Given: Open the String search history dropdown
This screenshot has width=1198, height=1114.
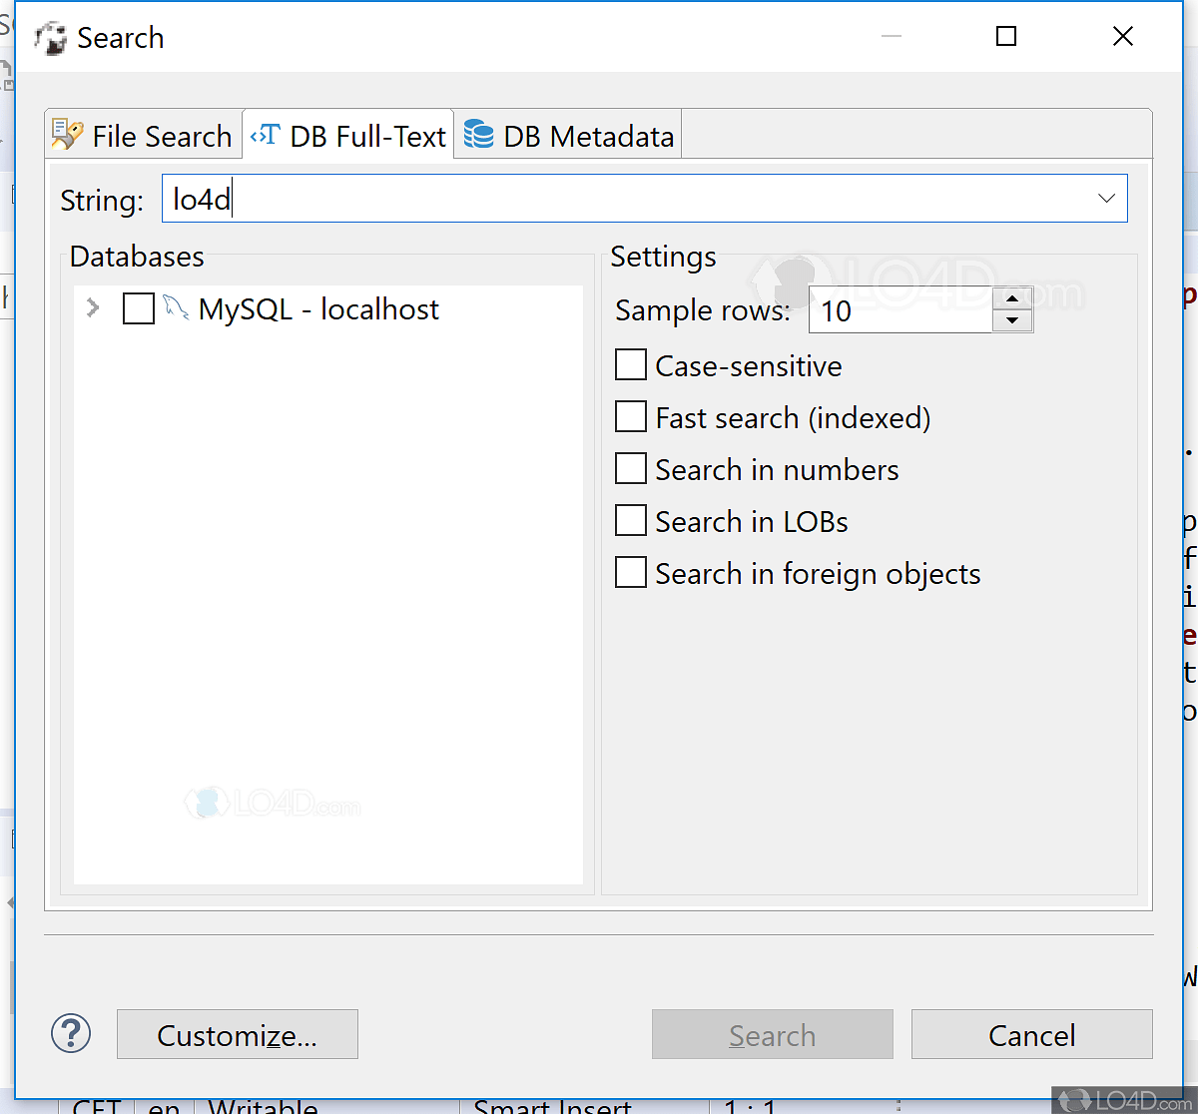Looking at the screenshot, I should pos(1106,198).
